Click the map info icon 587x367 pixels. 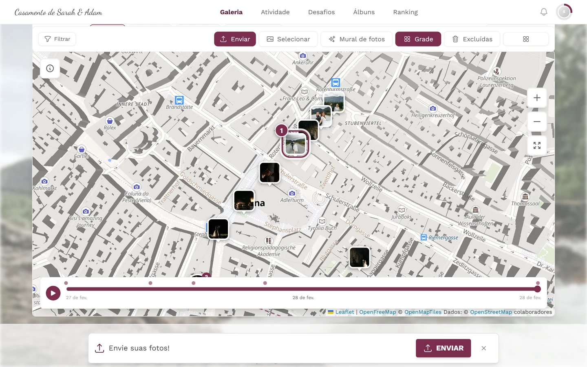point(50,69)
